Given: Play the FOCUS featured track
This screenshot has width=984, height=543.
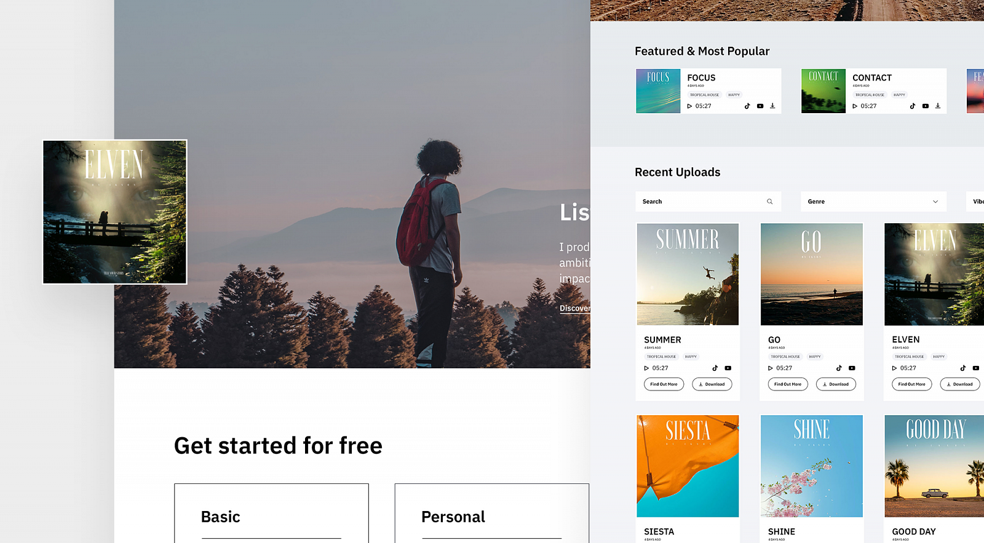Looking at the screenshot, I should pos(689,106).
